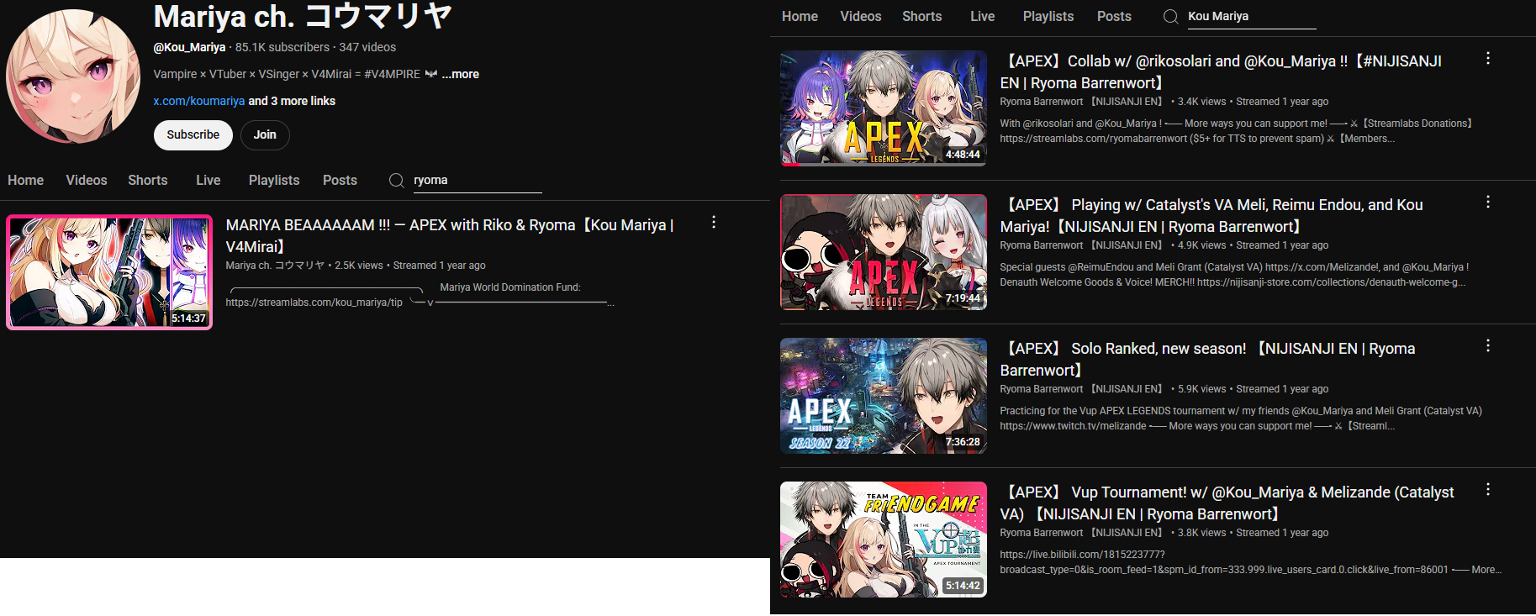Open more options for Vup Tournament video
Screen dimensions: 1536x616
pyautogui.click(x=1488, y=489)
